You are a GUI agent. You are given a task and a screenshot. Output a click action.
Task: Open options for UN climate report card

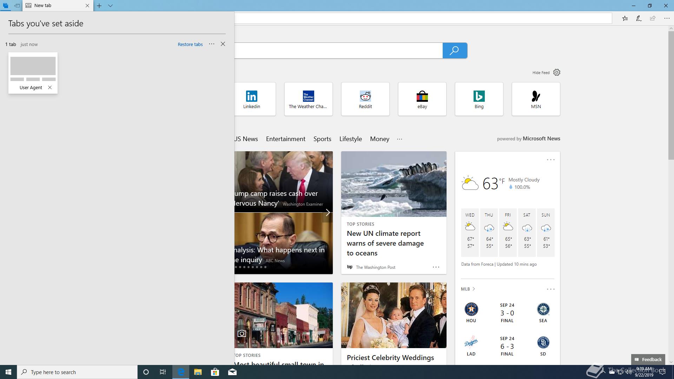click(x=436, y=267)
